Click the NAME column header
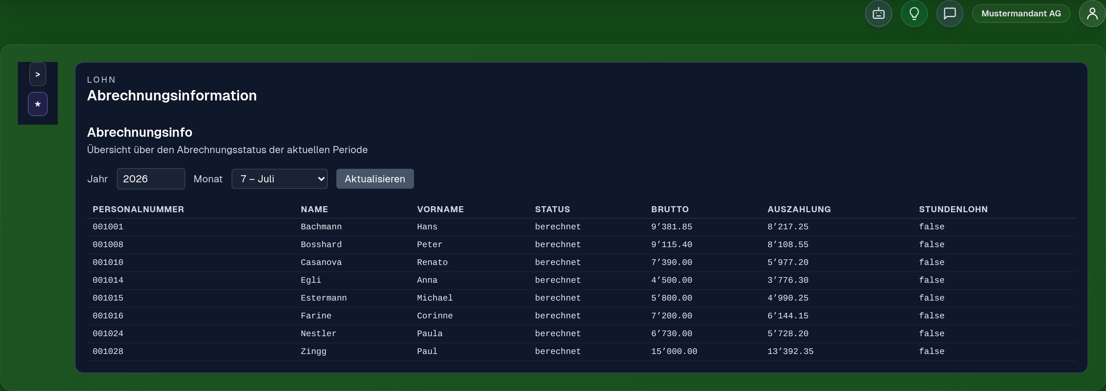 click(x=314, y=209)
